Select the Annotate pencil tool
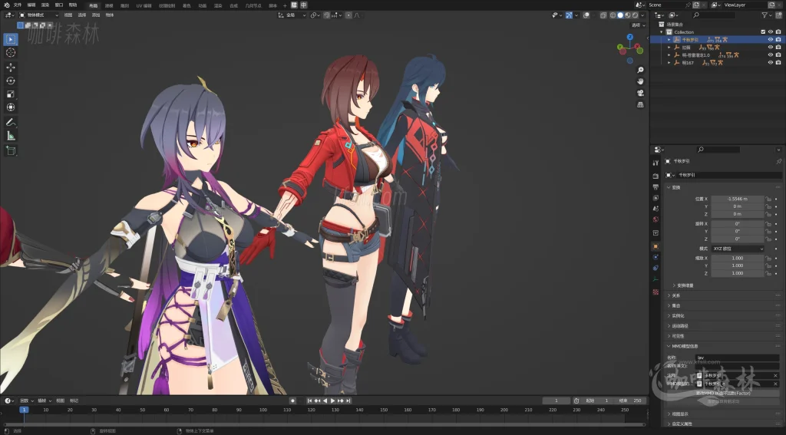Screen dimensions: 786x435 11,122
